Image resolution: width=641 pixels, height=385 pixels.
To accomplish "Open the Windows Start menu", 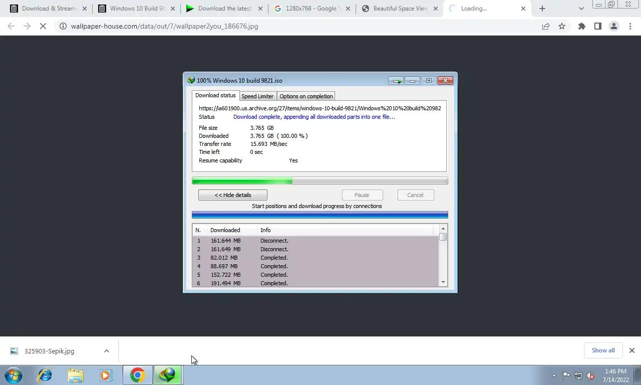I will (x=14, y=375).
